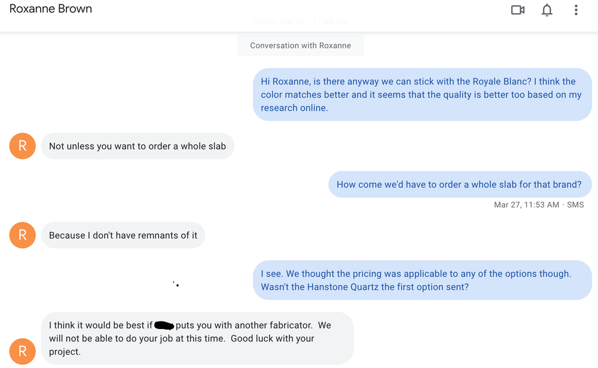Select the Royale Blanc sent message bubble
The width and height of the screenshot is (598, 368).
click(x=422, y=94)
